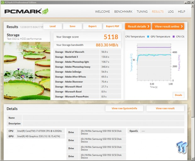Open the HELP tab
The height and width of the screenshot is (161, 195).
pyautogui.click(x=181, y=11)
